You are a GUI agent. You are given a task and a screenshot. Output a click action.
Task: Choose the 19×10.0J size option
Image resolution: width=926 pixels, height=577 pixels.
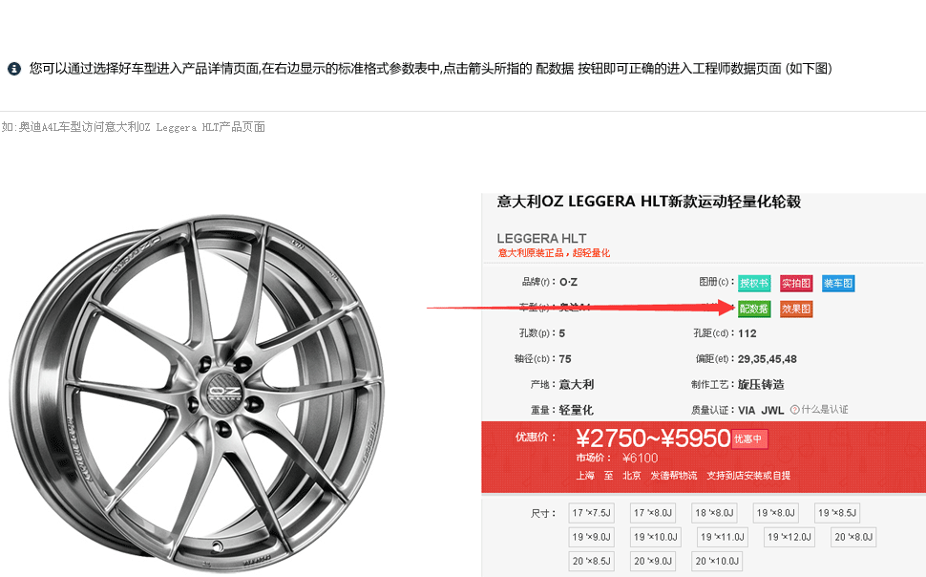click(656, 537)
